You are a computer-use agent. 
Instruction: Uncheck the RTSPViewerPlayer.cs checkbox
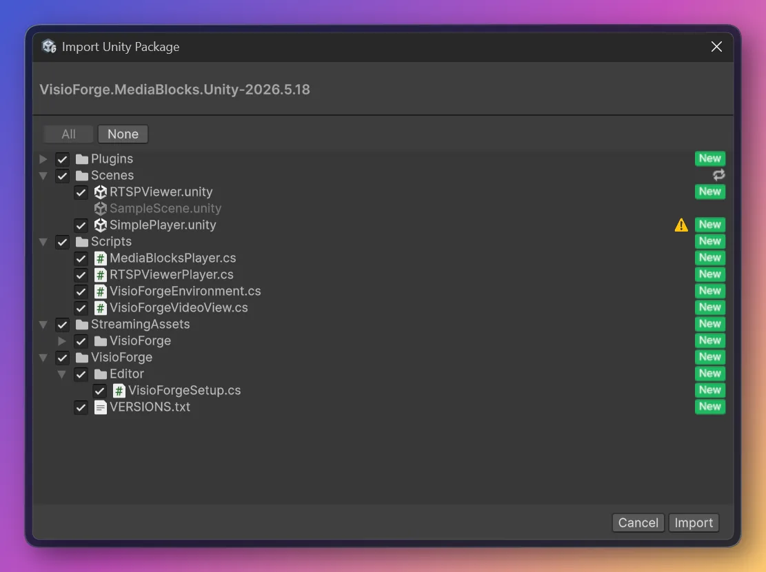81,275
